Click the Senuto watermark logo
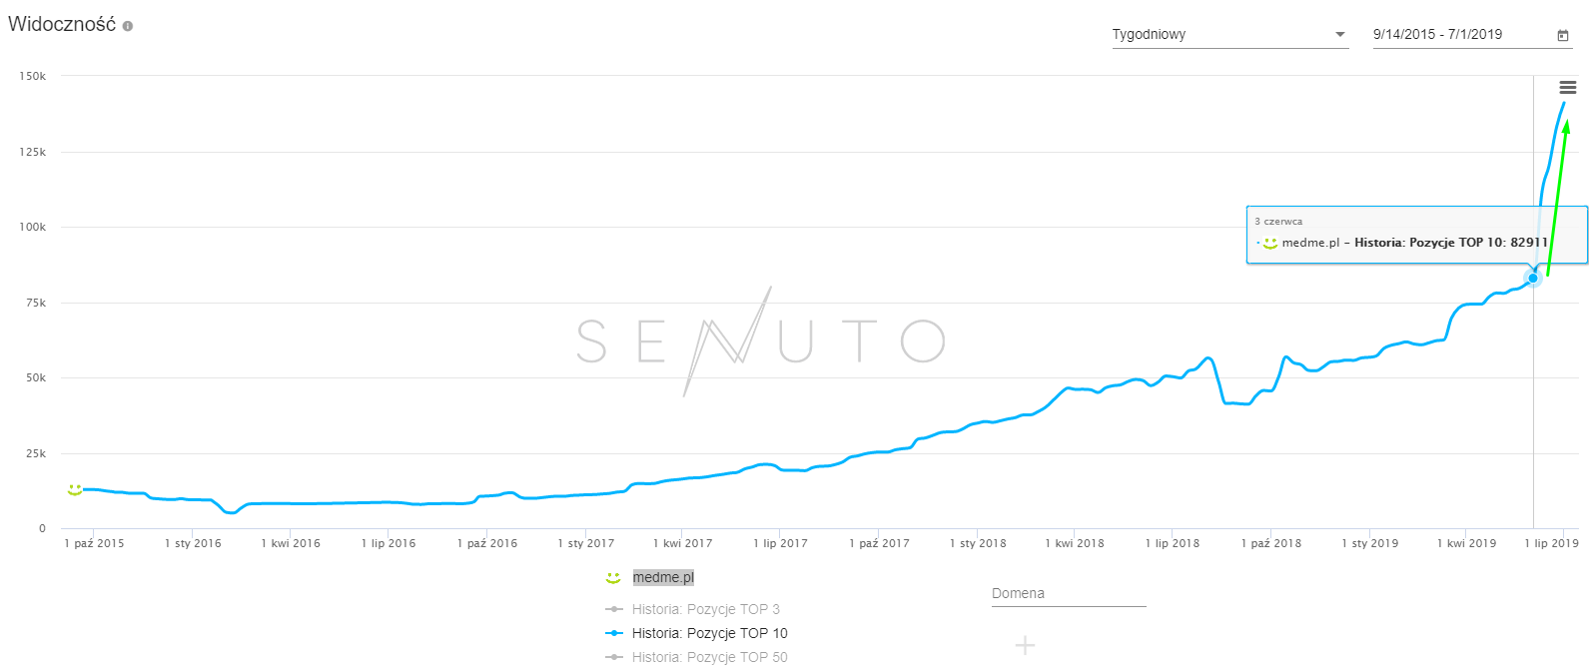This screenshot has height=672, width=1595. click(761, 340)
